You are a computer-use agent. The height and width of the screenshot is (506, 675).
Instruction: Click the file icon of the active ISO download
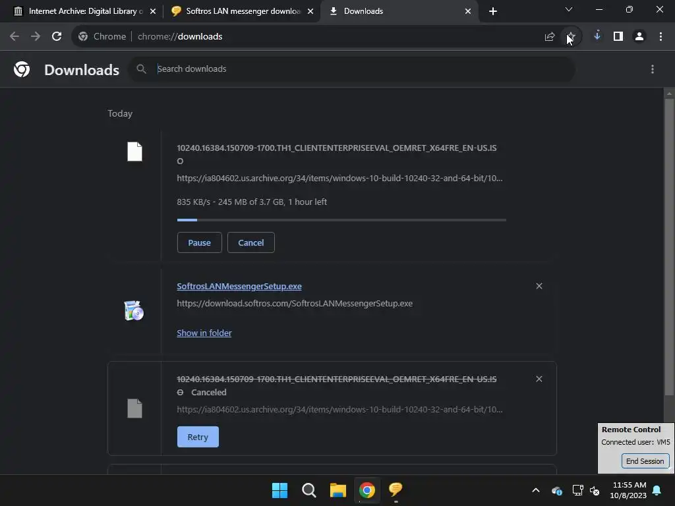click(x=134, y=152)
